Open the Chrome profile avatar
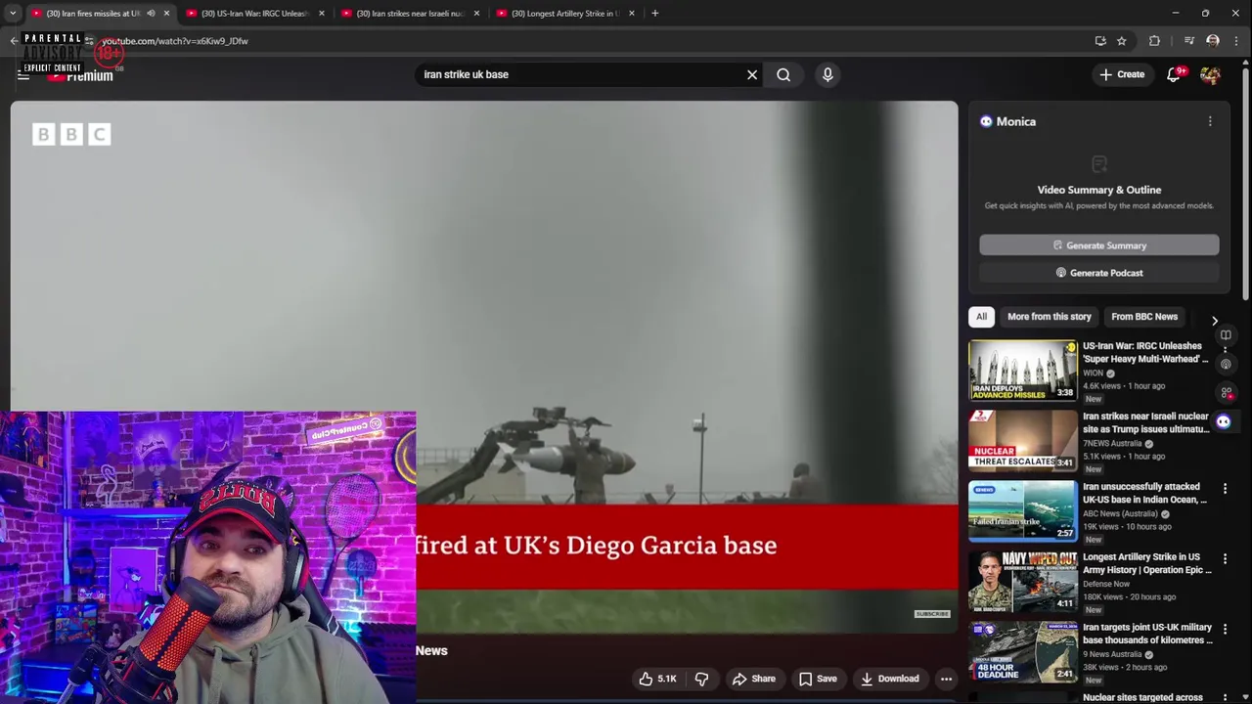1252x704 pixels. point(1213,41)
